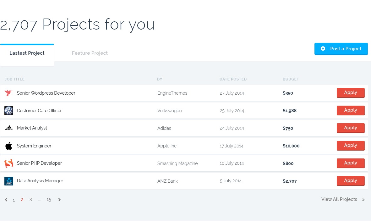Click the $800 budget value
This screenshot has width=371, height=221.
click(288, 163)
